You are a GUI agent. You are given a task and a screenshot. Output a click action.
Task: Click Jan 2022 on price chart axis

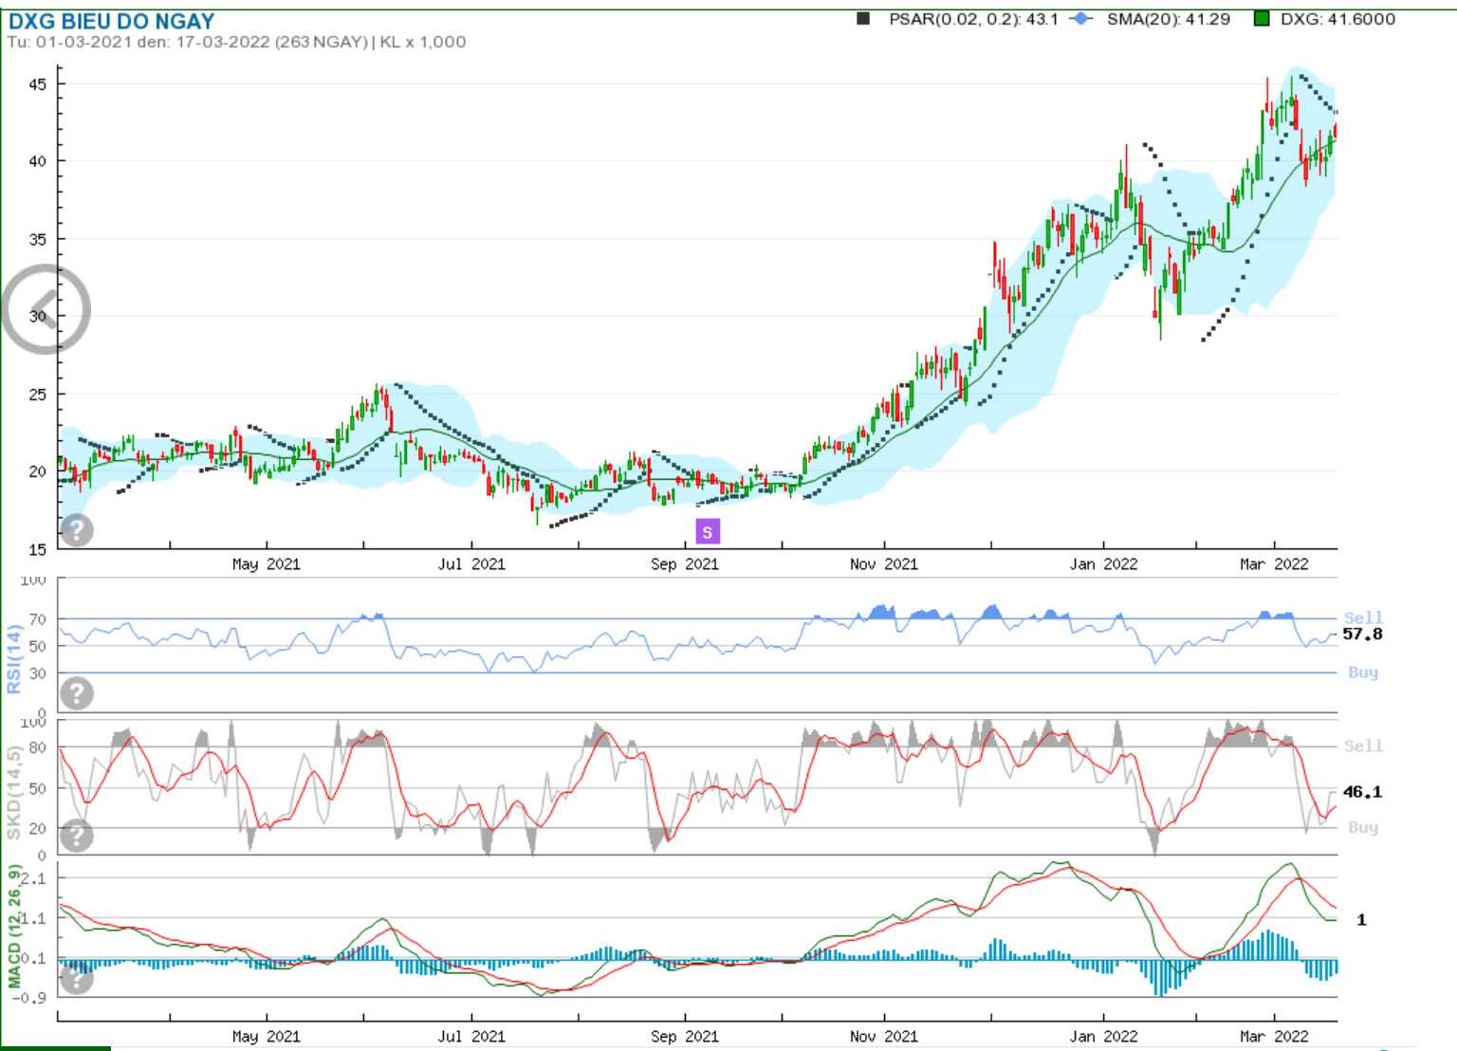tap(1103, 563)
